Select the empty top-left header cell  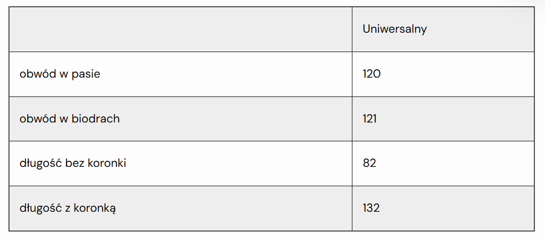180,29
